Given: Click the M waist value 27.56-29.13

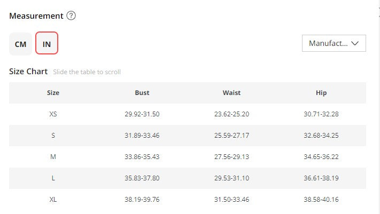Looking at the screenshot, I should tap(231, 156).
